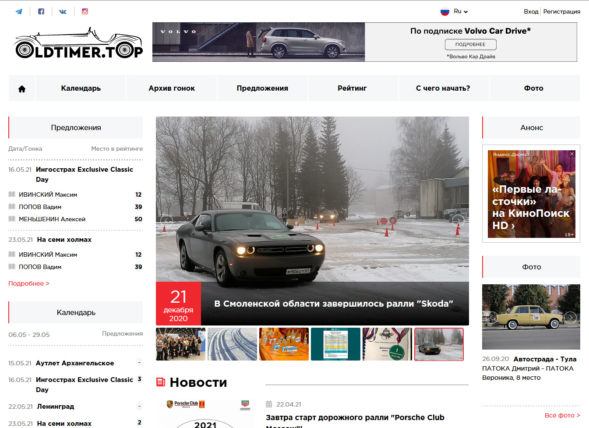Show next slide in main carousel
This screenshot has height=428, width=589.
coord(458,221)
